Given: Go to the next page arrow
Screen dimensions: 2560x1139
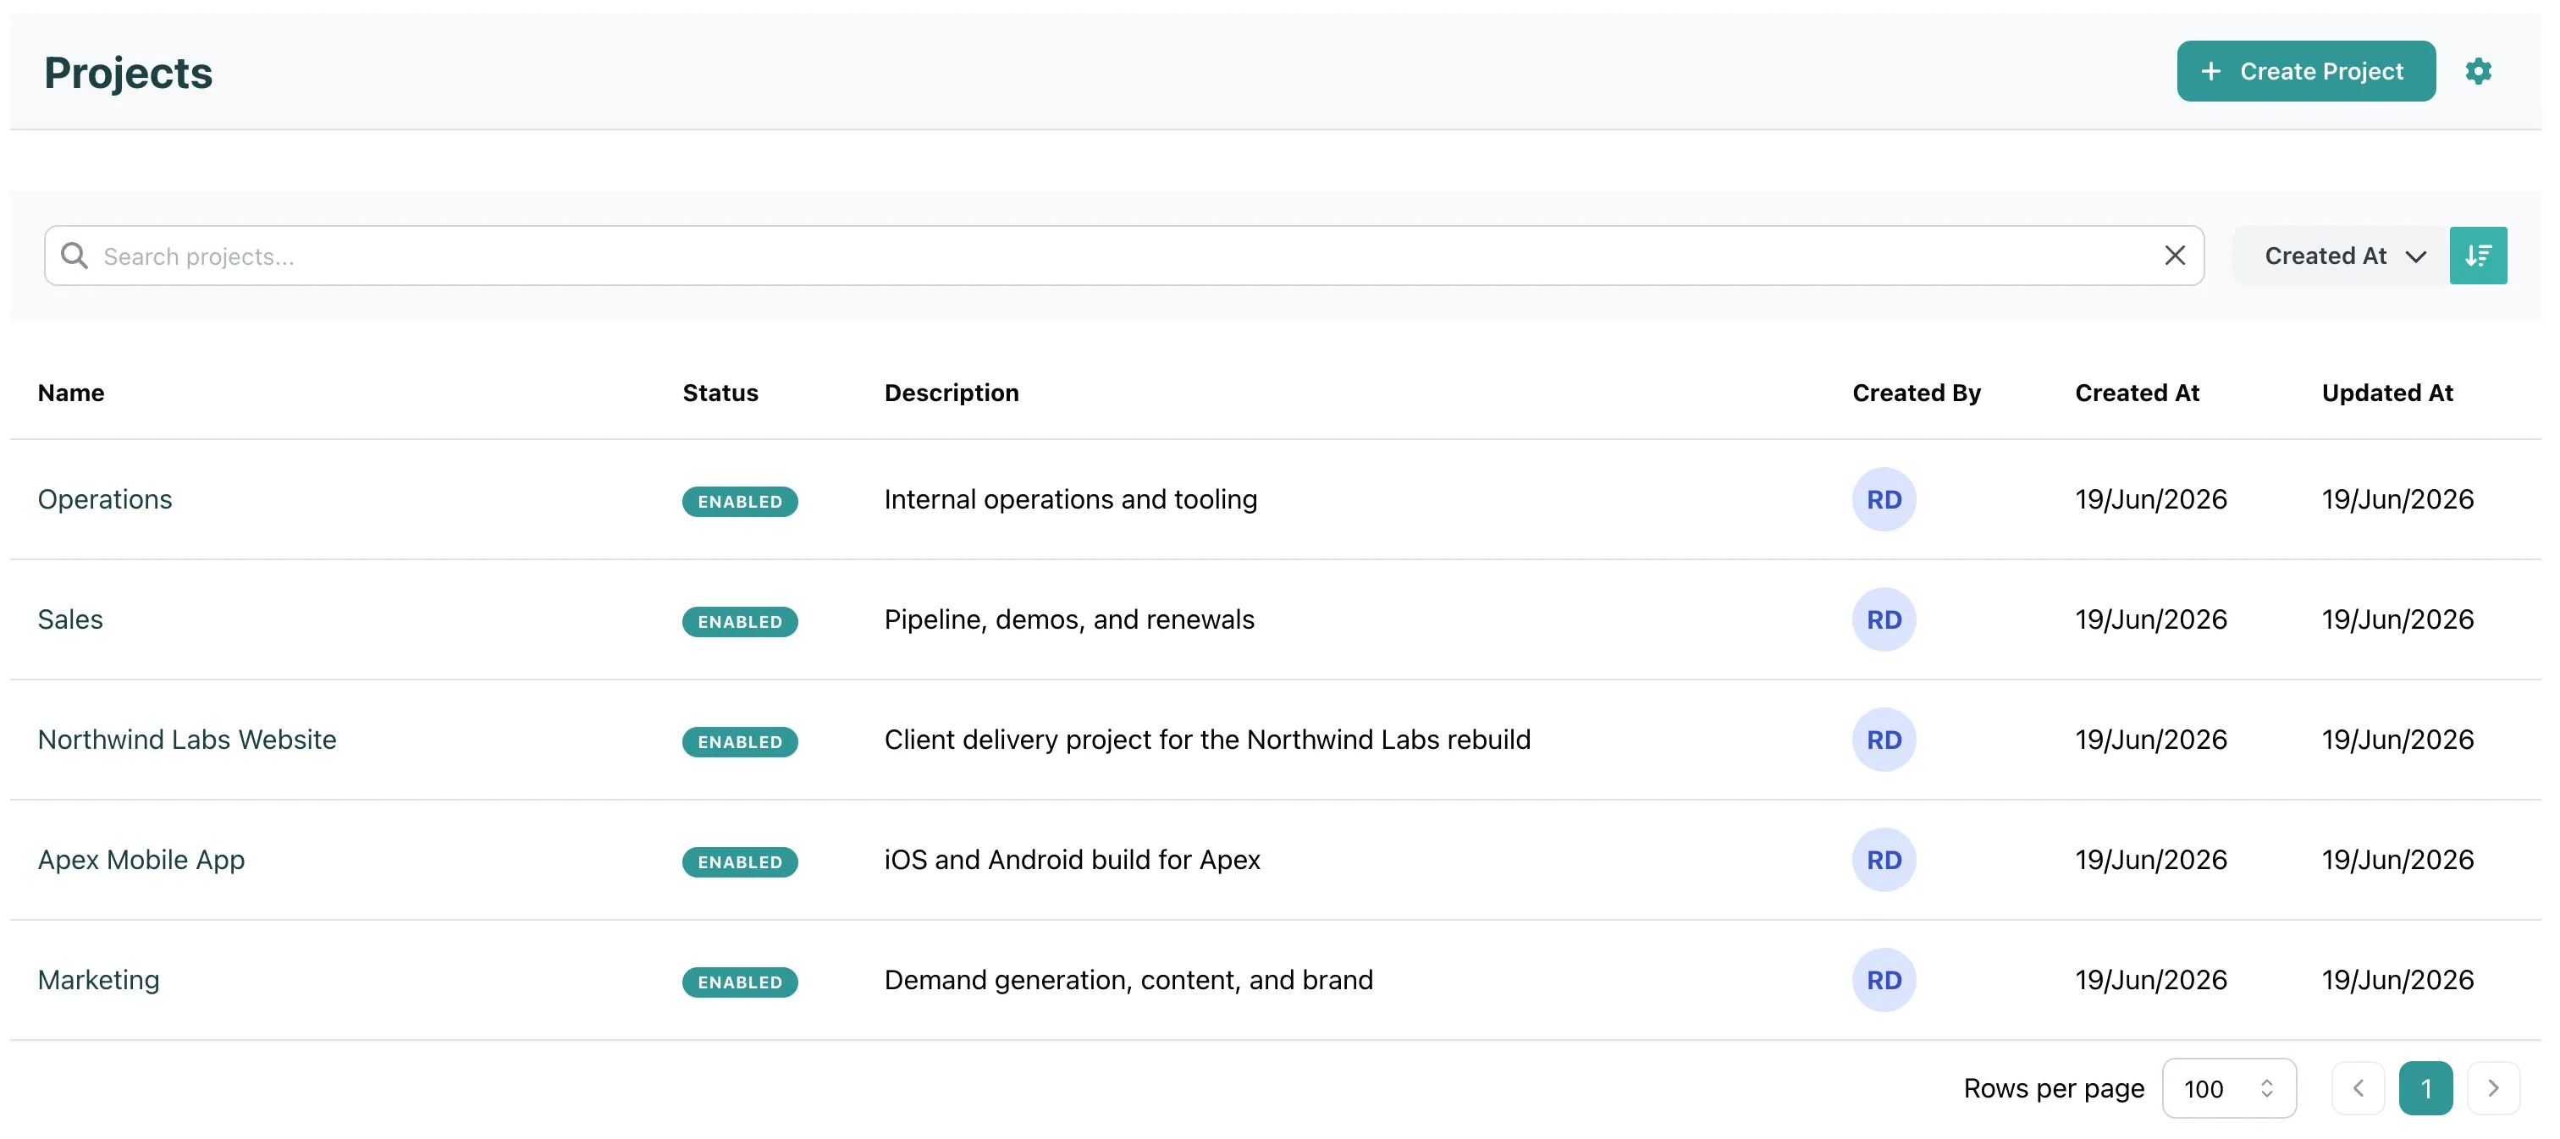Looking at the screenshot, I should point(2492,1088).
